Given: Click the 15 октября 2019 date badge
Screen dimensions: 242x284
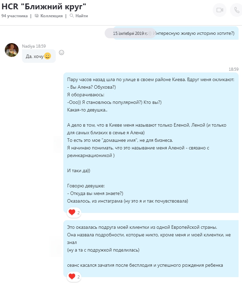Looking at the screenshot, I should coord(130,33).
